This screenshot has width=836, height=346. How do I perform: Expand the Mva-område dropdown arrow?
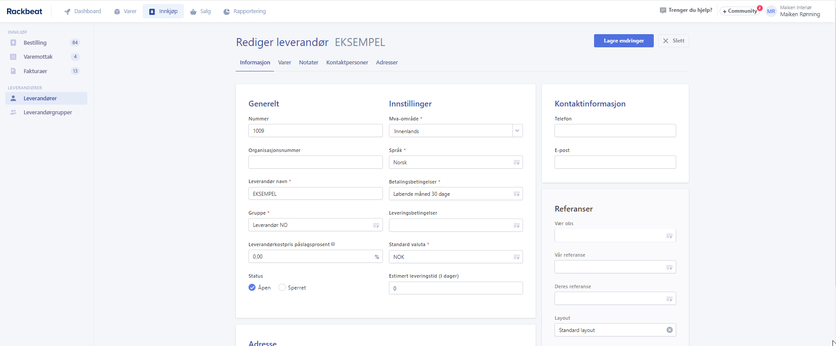517,131
